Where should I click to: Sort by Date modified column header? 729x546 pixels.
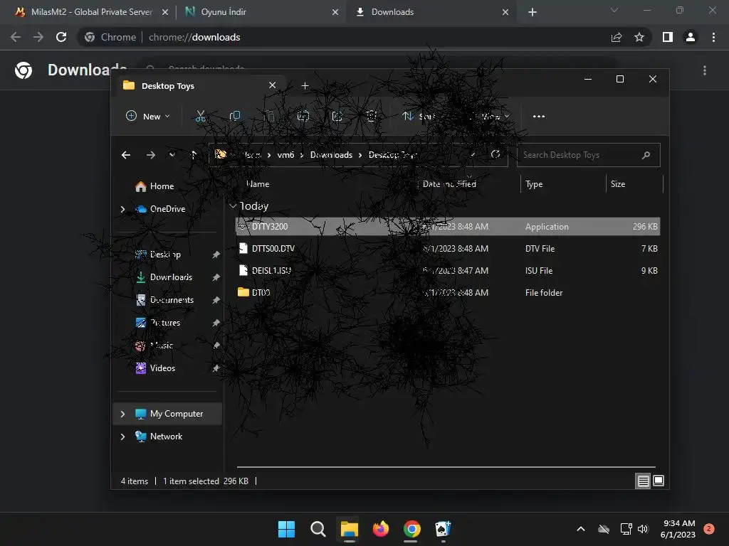coord(449,184)
